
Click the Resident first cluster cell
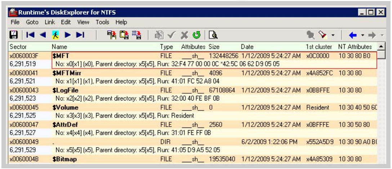point(317,108)
